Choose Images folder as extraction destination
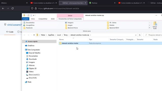162x91 pixels. pyautogui.click(x=69, y=25)
